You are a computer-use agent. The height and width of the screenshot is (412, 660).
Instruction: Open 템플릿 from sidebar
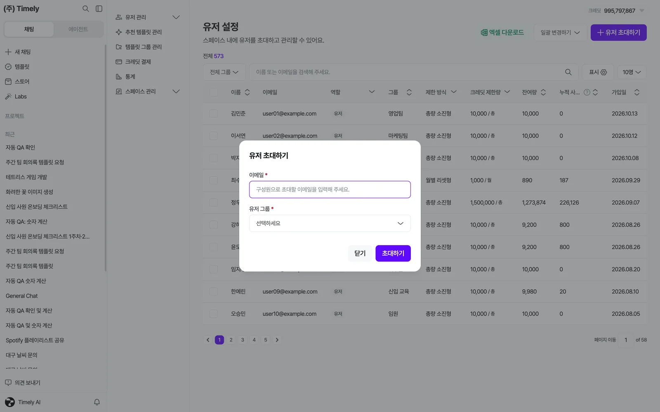click(17, 67)
